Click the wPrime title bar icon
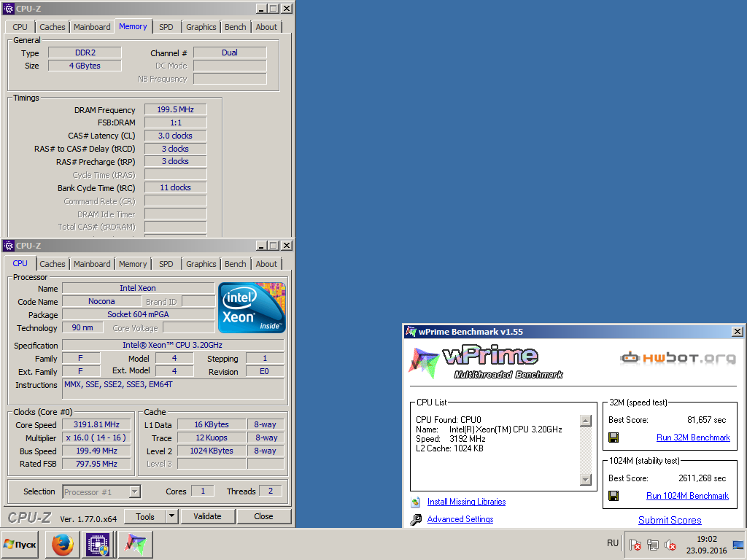747x560 pixels. (411, 332)
